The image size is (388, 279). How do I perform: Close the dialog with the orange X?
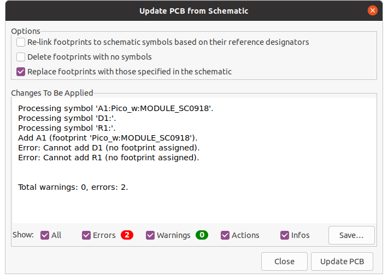click(x=373, y=10)
